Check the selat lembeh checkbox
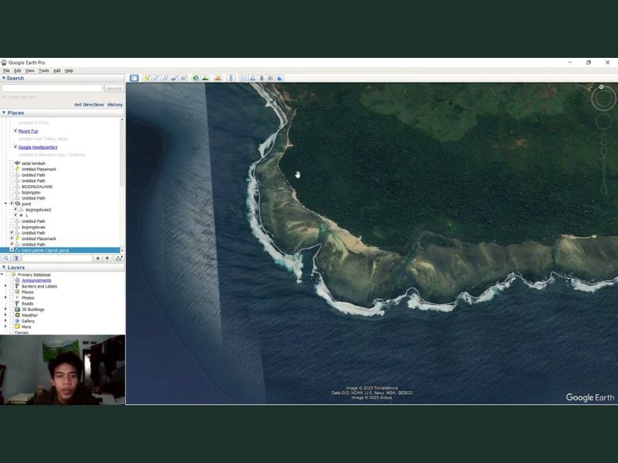This screenshot has width=618, height=463. (12, 163)
